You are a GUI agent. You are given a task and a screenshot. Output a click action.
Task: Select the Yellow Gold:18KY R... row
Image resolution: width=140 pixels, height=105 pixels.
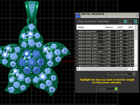[x=105, y=45]
